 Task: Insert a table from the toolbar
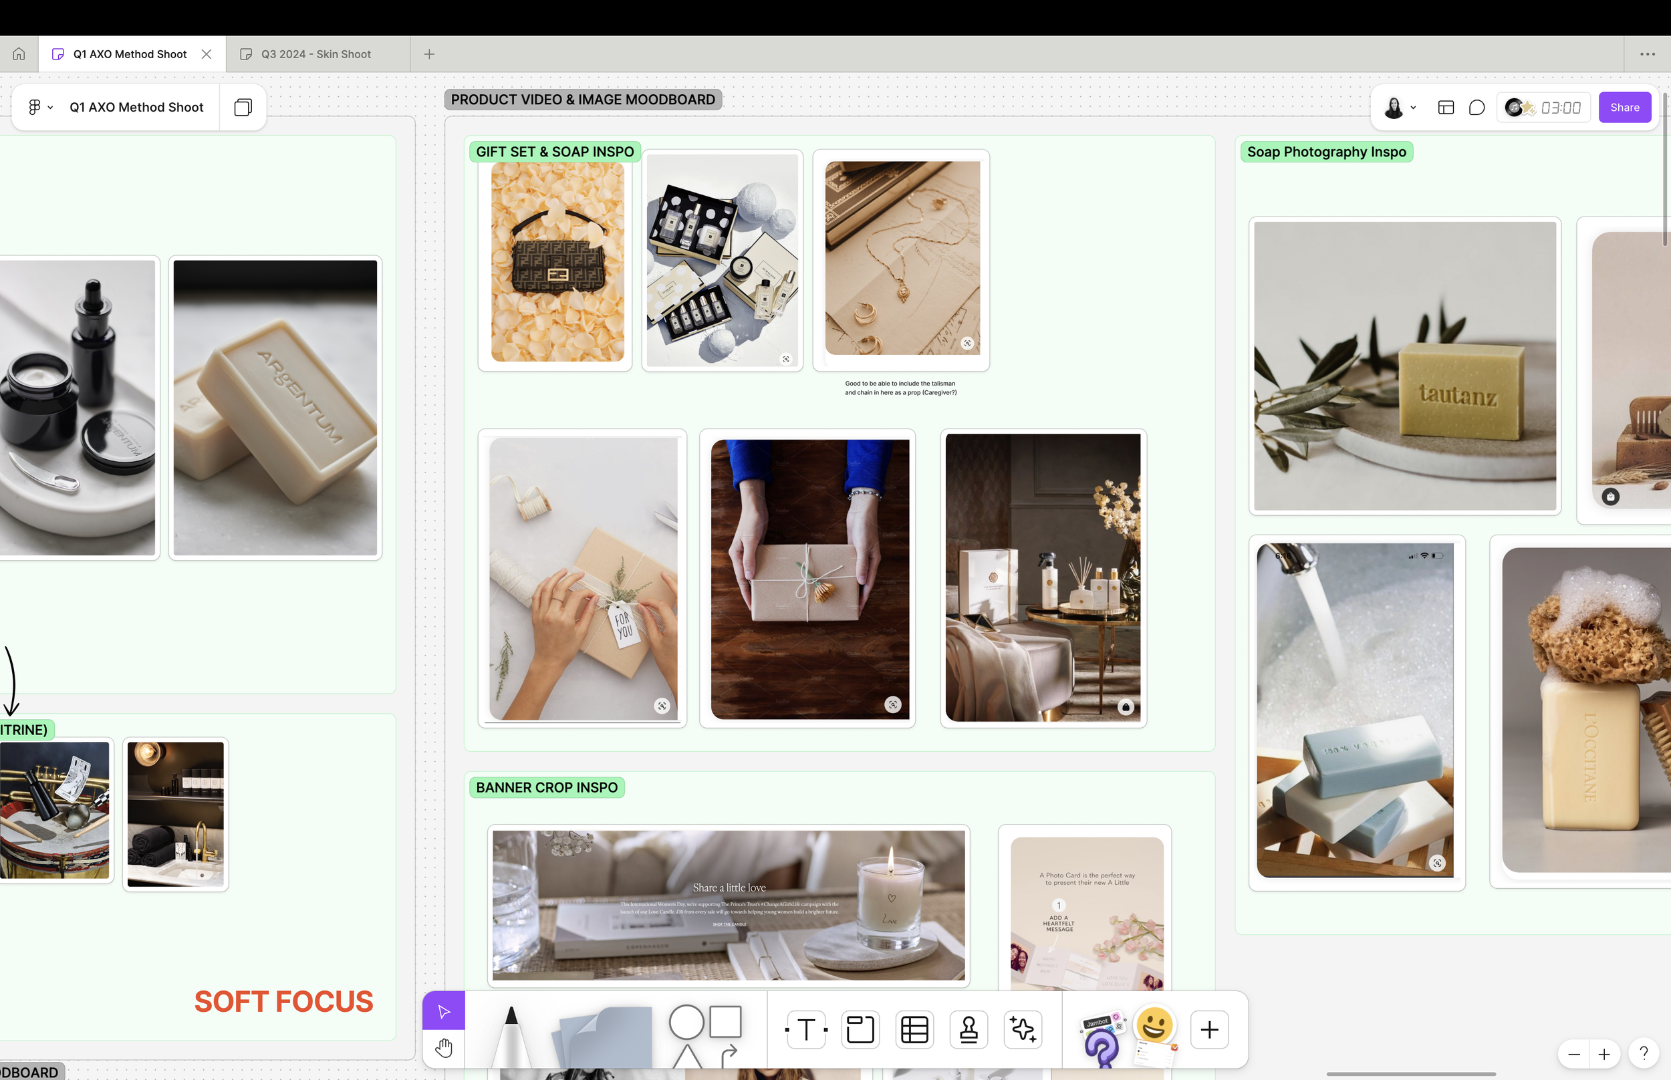[914, 1029]
